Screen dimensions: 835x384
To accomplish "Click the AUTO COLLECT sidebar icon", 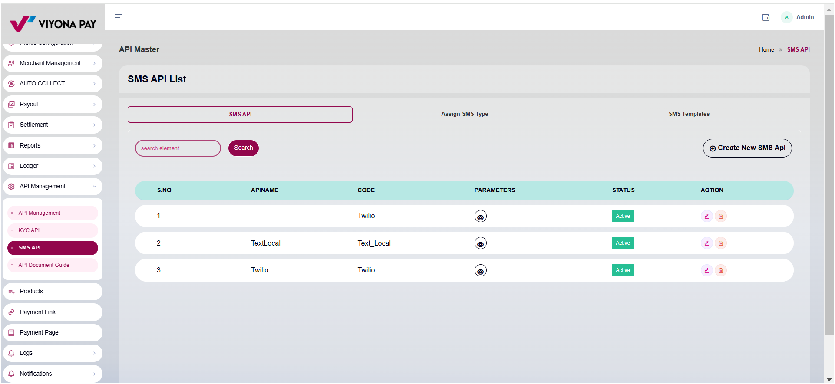I will tap(11, 84).
